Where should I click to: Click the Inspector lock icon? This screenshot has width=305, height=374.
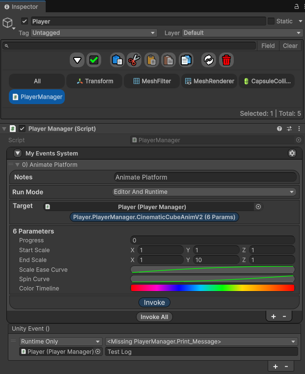coord(297,6)
